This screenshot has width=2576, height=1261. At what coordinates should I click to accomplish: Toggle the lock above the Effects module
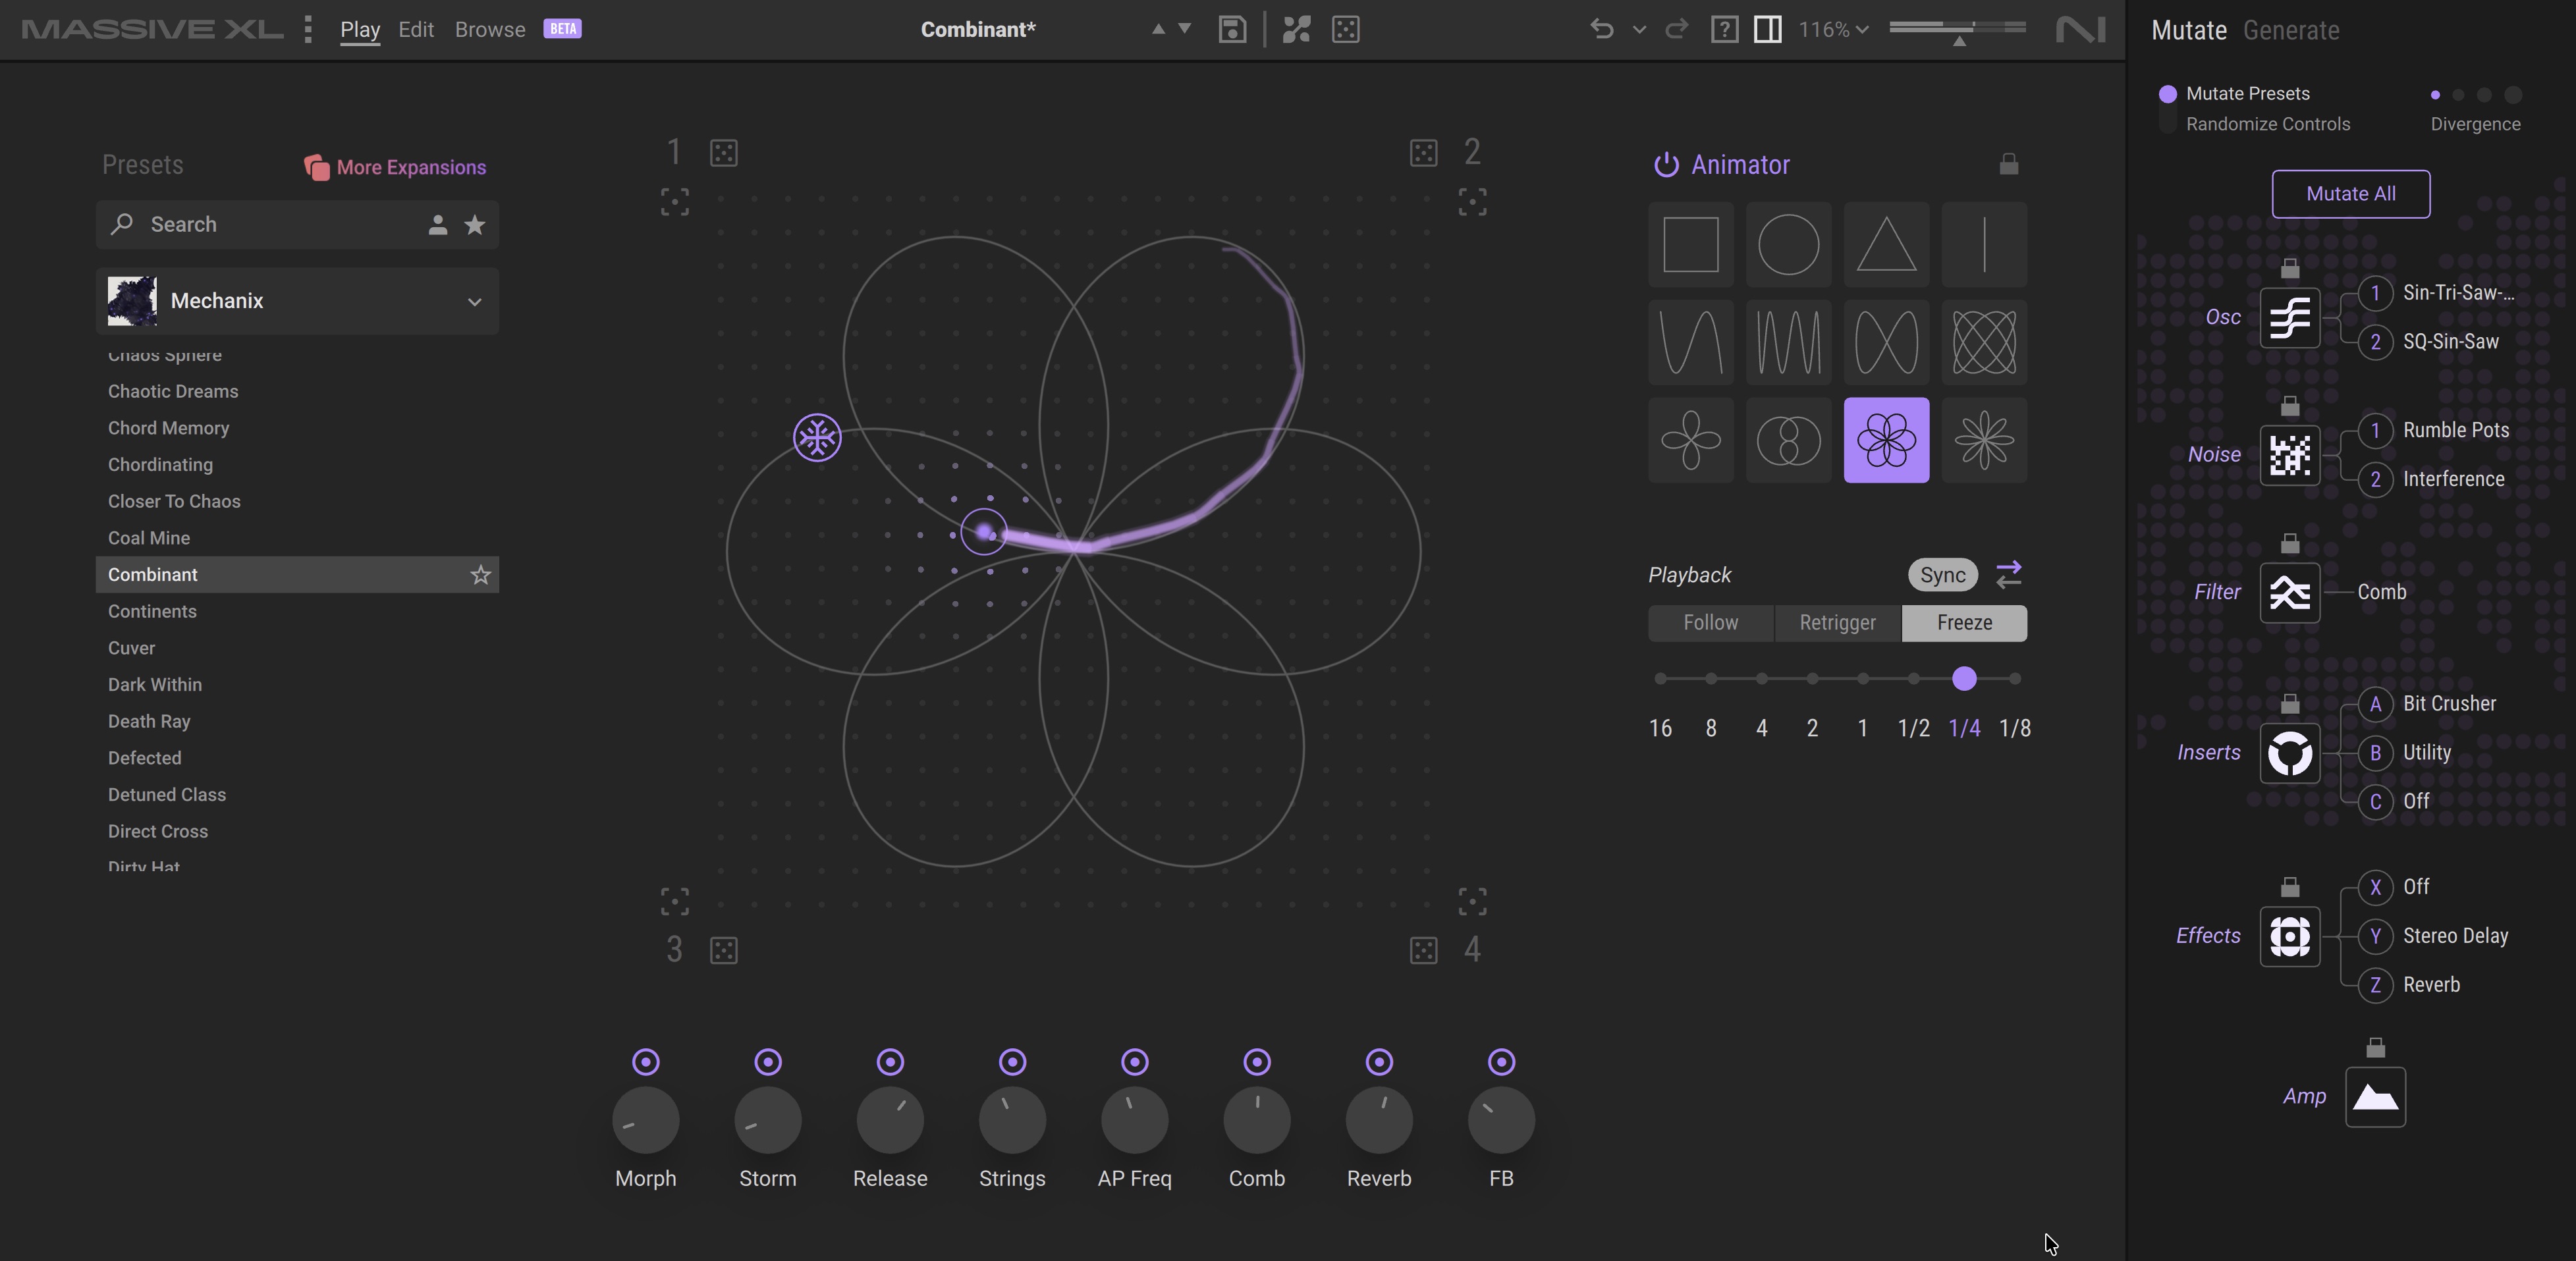pos(2290,887)
